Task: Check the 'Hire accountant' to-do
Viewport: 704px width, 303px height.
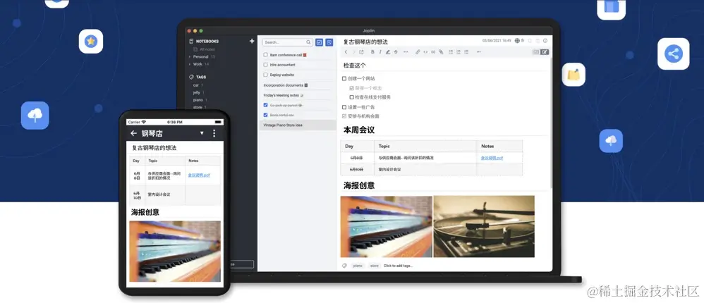Action: pos(266,65)
